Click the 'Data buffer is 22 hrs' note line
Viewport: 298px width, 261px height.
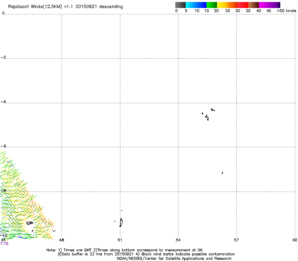[146, 254]
